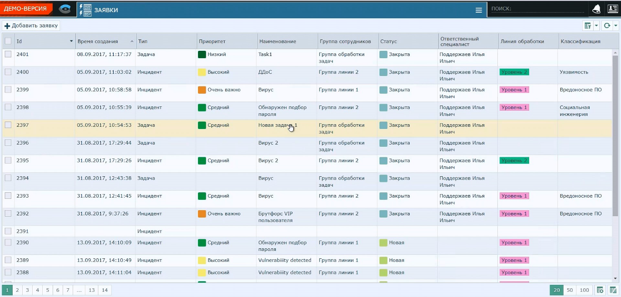
Task: Click the Низкий priority color swatch
Action: tap(202, 55)
